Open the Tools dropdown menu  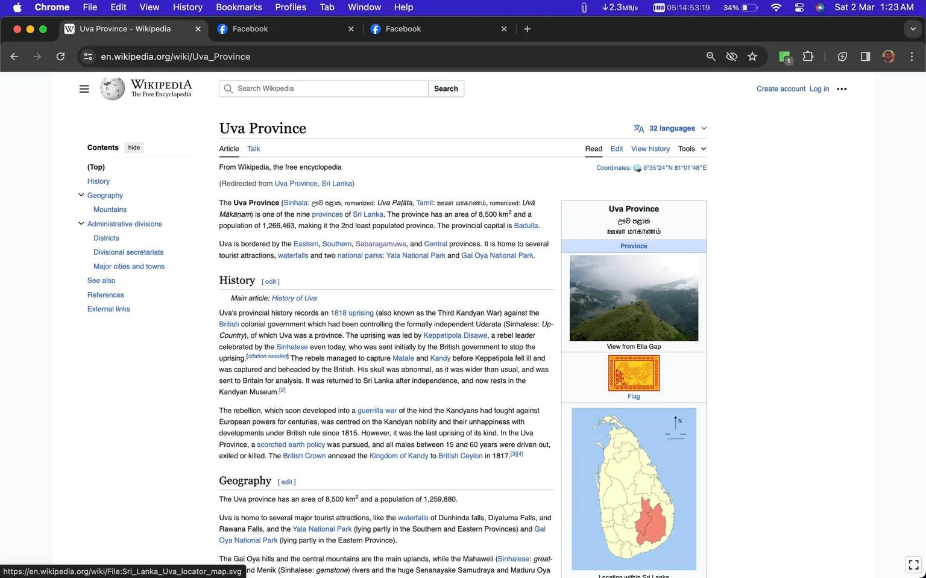pos(691,149)
